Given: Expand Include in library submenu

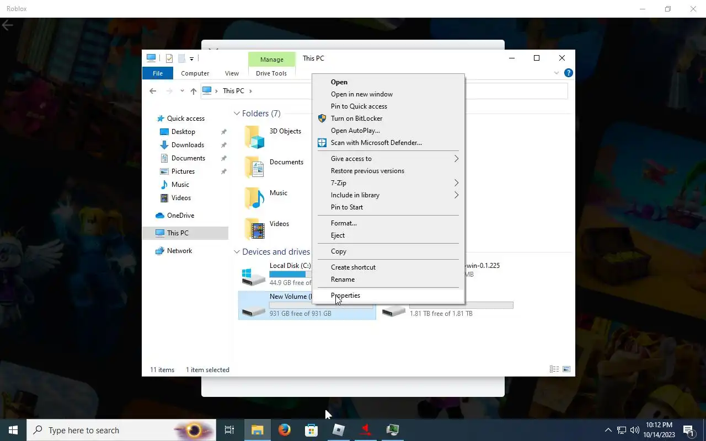Looking at the screenshot, I should pos(388,195).
